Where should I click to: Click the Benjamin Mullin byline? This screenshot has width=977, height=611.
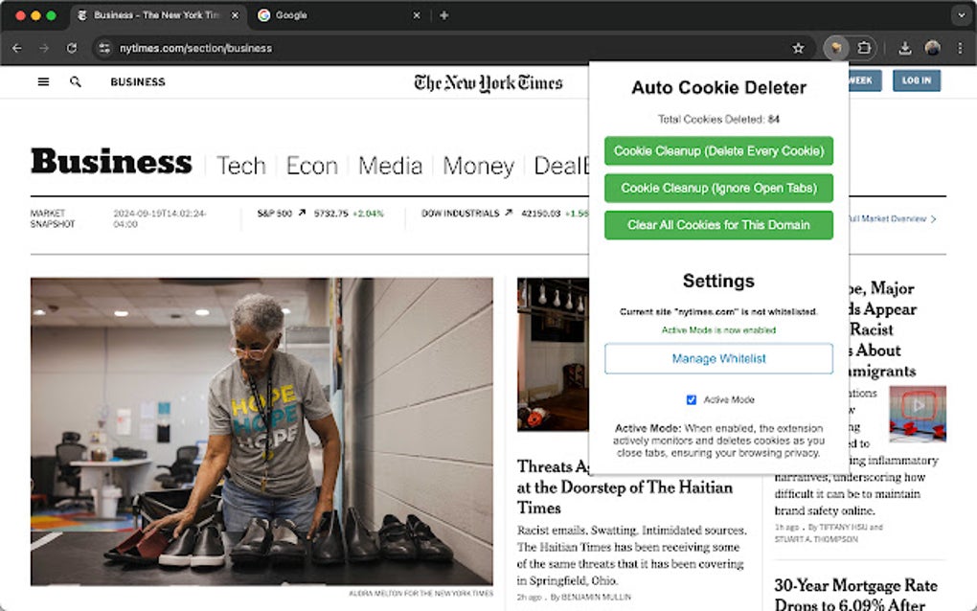(x=591, y=598)
